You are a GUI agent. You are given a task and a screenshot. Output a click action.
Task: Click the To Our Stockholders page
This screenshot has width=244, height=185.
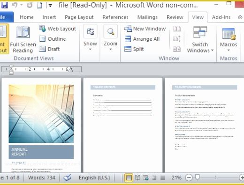pos(205,125)
